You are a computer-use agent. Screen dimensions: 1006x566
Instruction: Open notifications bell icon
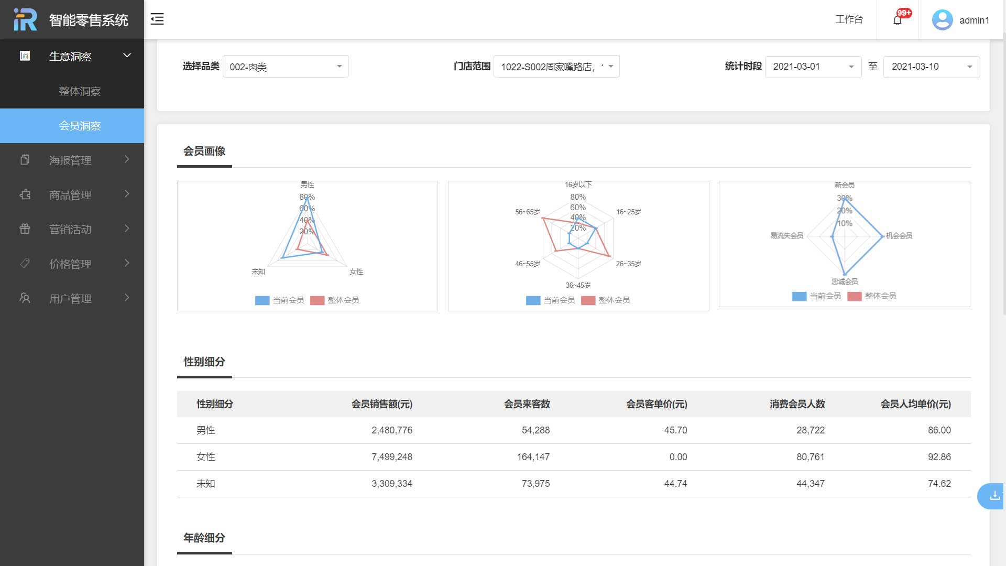pyautogui.click(x=898, y=20)
